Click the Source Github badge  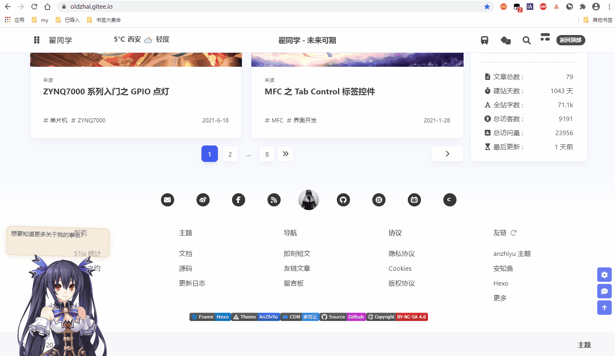pos(343,317)
